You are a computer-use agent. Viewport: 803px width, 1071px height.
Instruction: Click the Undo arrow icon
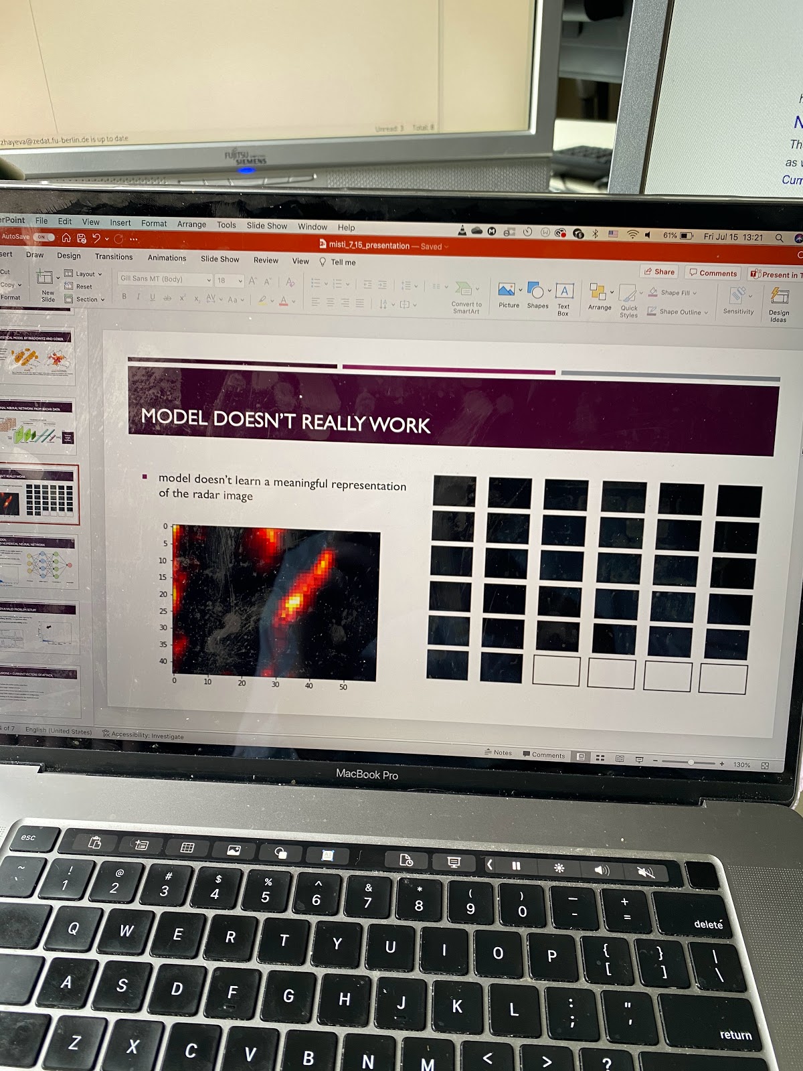pos(96,238)
